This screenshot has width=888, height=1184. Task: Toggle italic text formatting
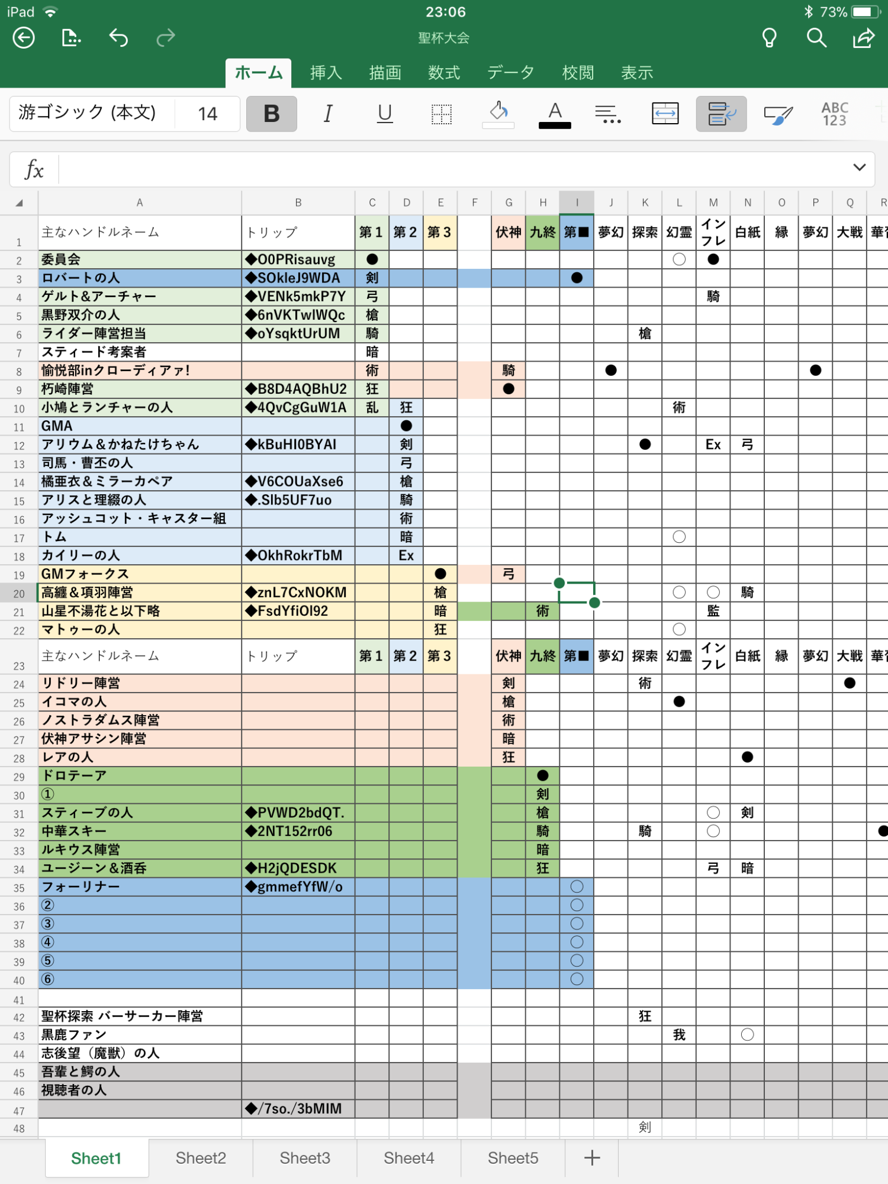click(x=328, y=114)
